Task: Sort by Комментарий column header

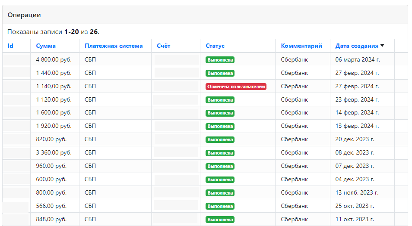Action: click(301, 46)
